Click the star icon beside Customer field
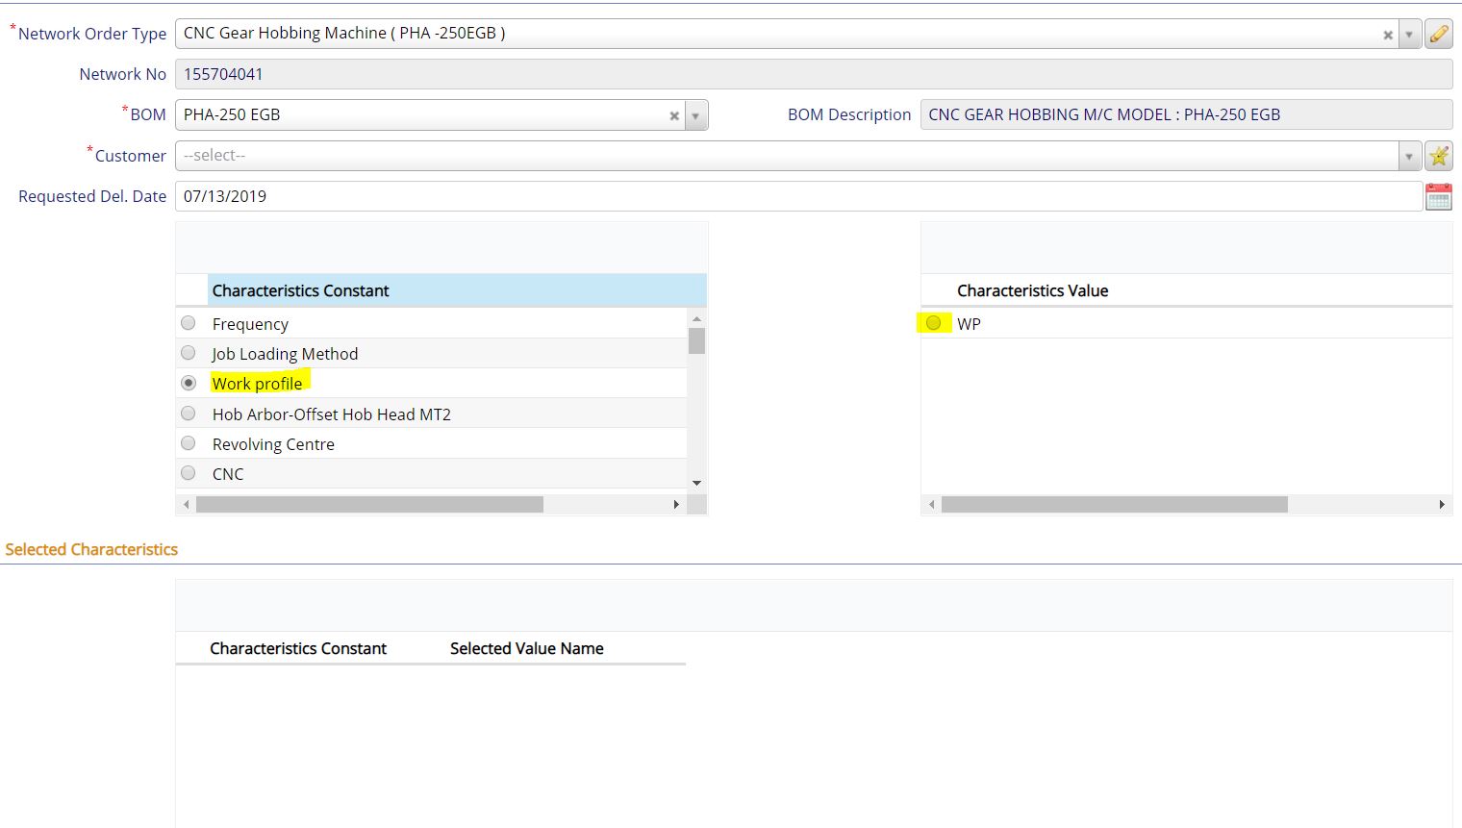The width and height of the screenshot is (1462, 828). pos(1439,156)
